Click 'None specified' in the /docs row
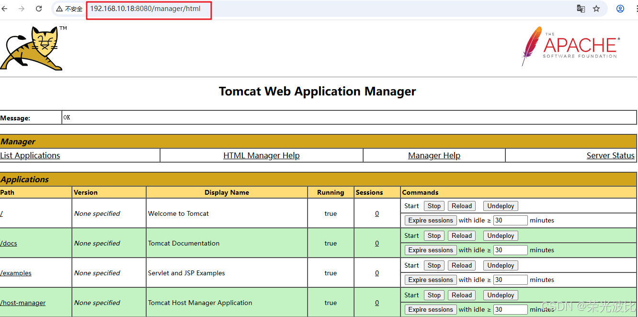The image size is (638, 317). click(x=97, y=243)
